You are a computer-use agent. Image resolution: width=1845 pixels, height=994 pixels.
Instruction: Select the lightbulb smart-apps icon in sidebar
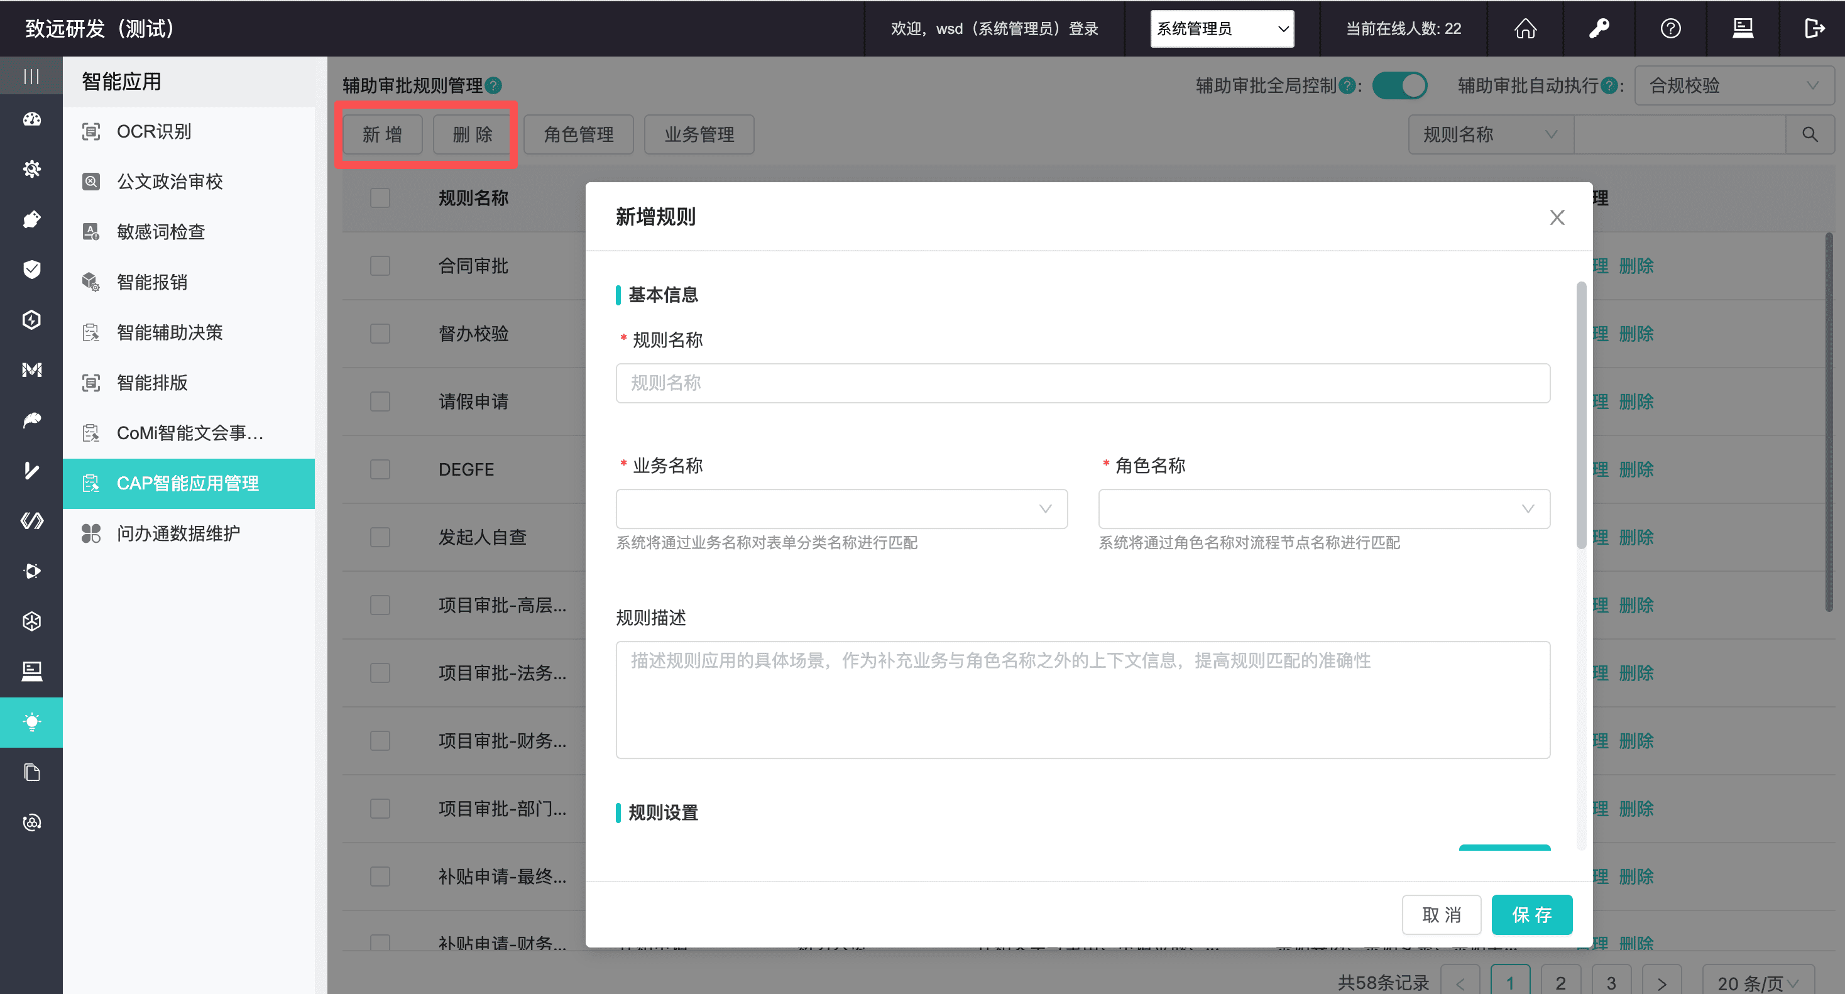31,722
